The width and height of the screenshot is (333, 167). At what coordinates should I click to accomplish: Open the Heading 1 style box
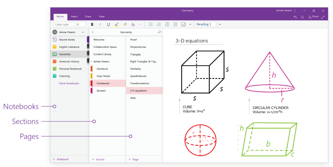pos(206,24)
